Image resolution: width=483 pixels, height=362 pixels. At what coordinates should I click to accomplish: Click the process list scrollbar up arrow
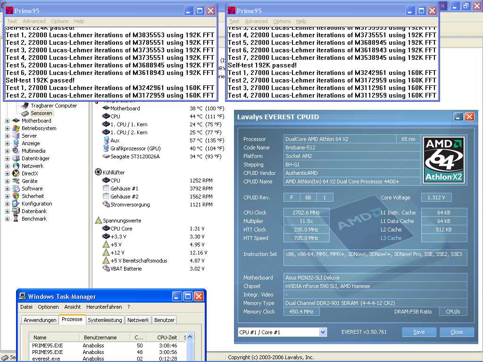190,337
